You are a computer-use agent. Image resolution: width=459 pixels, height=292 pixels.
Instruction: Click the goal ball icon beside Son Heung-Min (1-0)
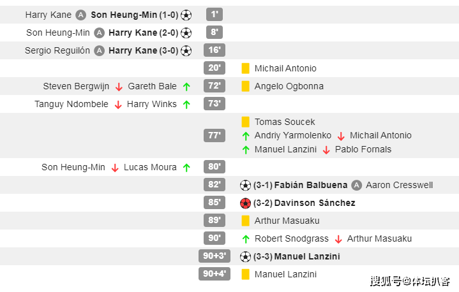tap(186, 15)
